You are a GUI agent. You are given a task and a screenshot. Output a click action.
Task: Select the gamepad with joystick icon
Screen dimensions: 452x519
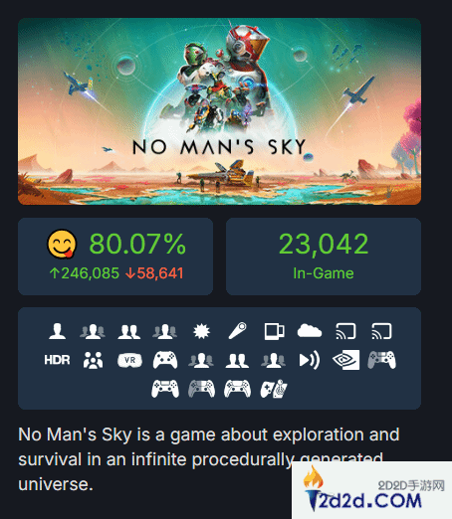tap(274, 389)
